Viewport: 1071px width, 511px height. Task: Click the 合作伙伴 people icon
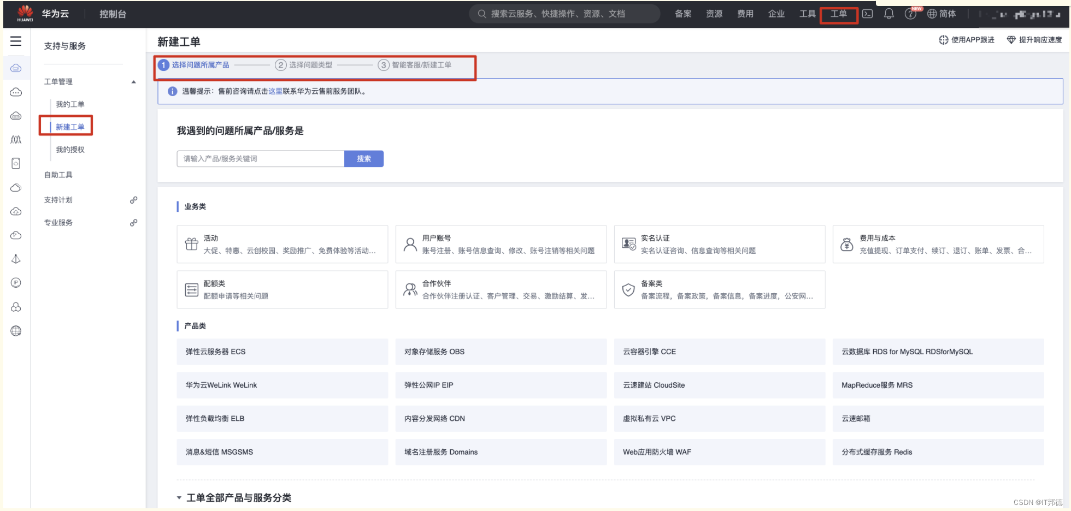(410, 289)
